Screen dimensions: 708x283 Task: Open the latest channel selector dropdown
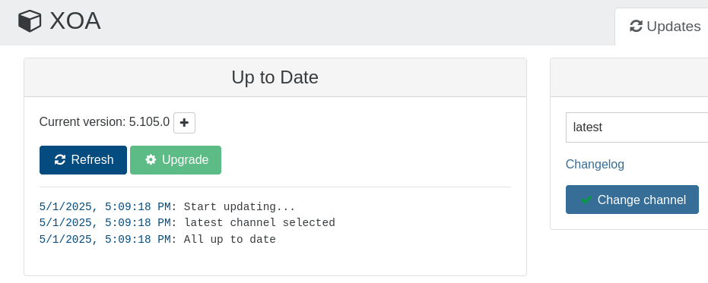(637, 127)
